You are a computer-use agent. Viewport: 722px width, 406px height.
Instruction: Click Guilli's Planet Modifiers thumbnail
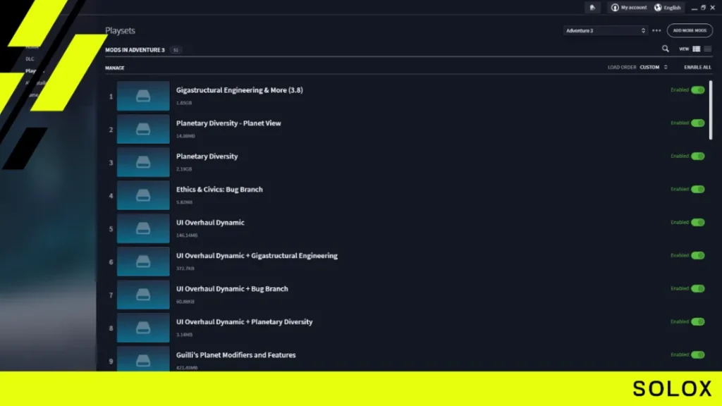coord(143,359)
